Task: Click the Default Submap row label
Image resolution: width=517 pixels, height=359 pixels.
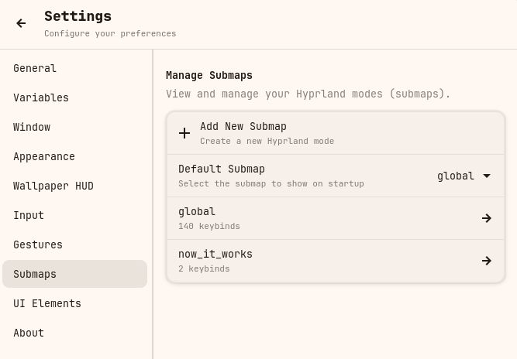Action: click(222, 169)
